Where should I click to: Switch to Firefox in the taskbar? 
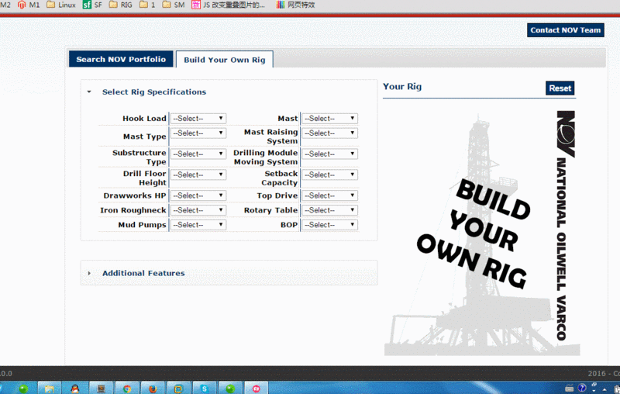153,389
